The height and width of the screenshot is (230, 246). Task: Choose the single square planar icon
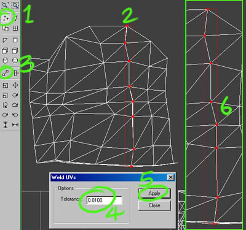15,40
